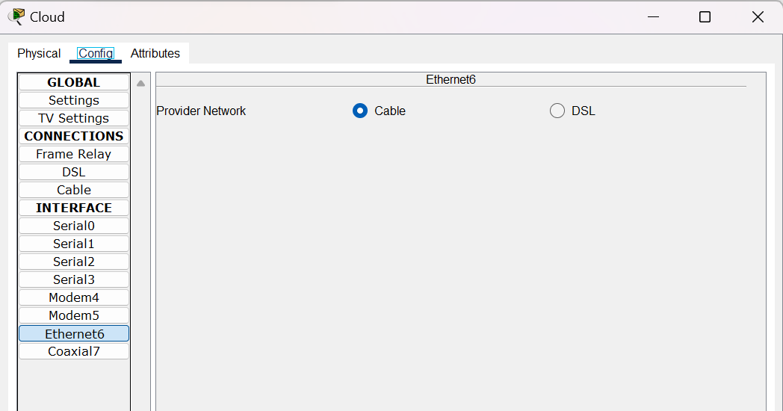Select the Serial3 interface
Screen dimensions: 783x411
coord(74,279)
